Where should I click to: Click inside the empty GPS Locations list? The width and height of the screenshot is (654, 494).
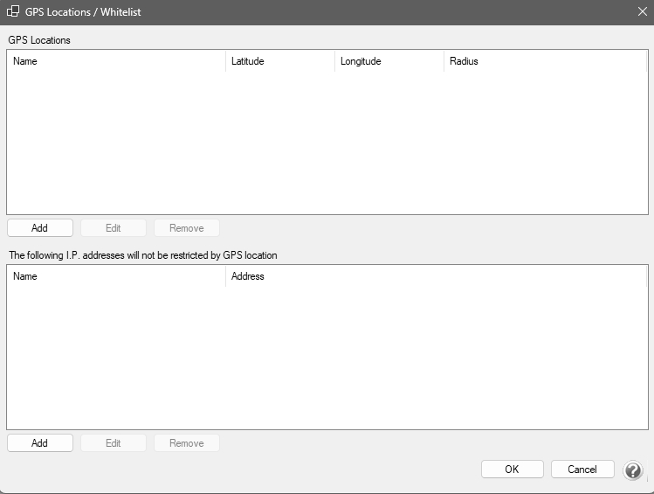327,143
